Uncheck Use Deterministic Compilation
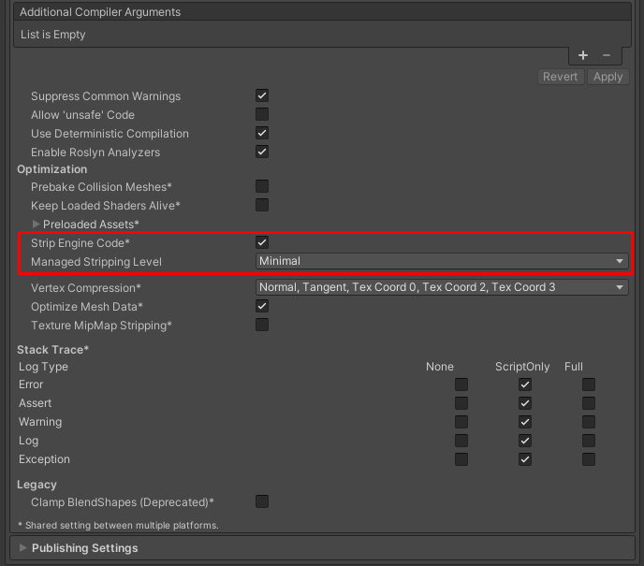The width and height of the screenshot is (644, 566). [x=262, y=133]
